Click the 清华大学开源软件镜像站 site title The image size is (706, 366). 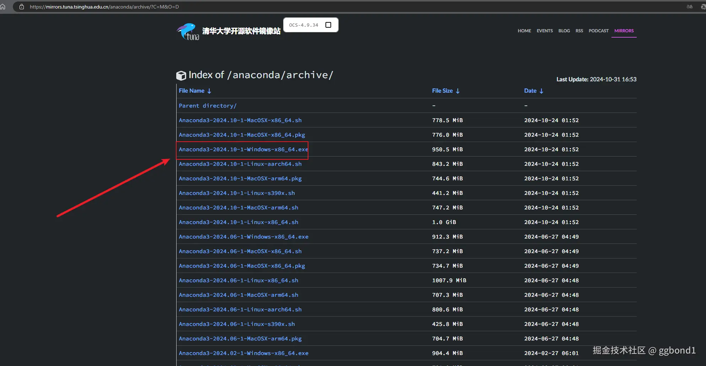tap(241, 31)
